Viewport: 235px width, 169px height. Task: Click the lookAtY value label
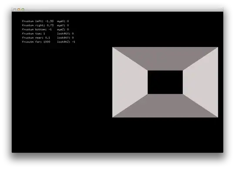(x=65, y=38)
